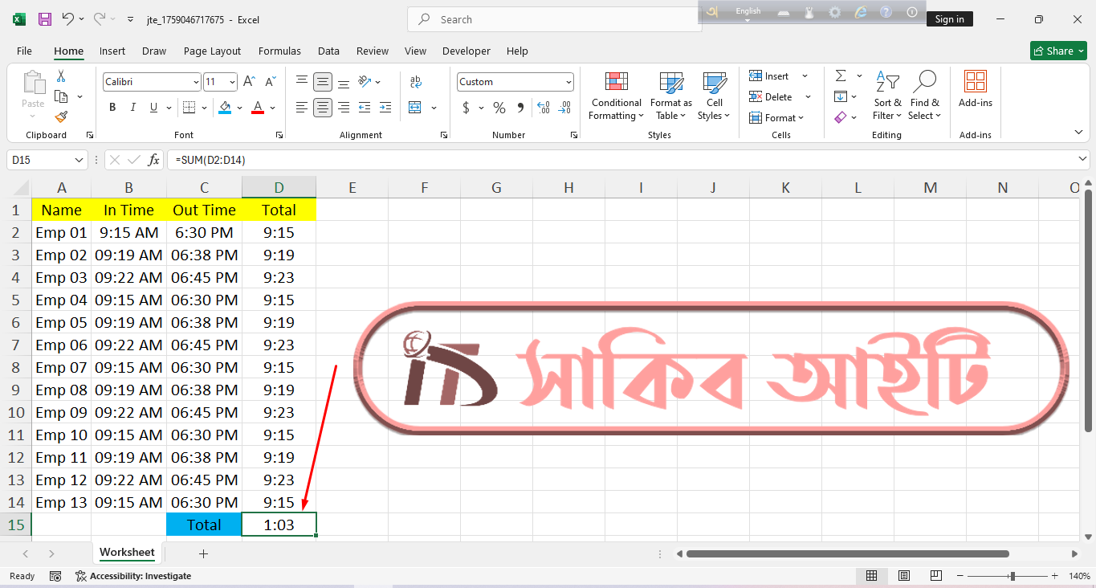Viewport: 1096px width, 588px height.
Task: Open the Custom number format dropdown
Action: [x=568, y=82]
